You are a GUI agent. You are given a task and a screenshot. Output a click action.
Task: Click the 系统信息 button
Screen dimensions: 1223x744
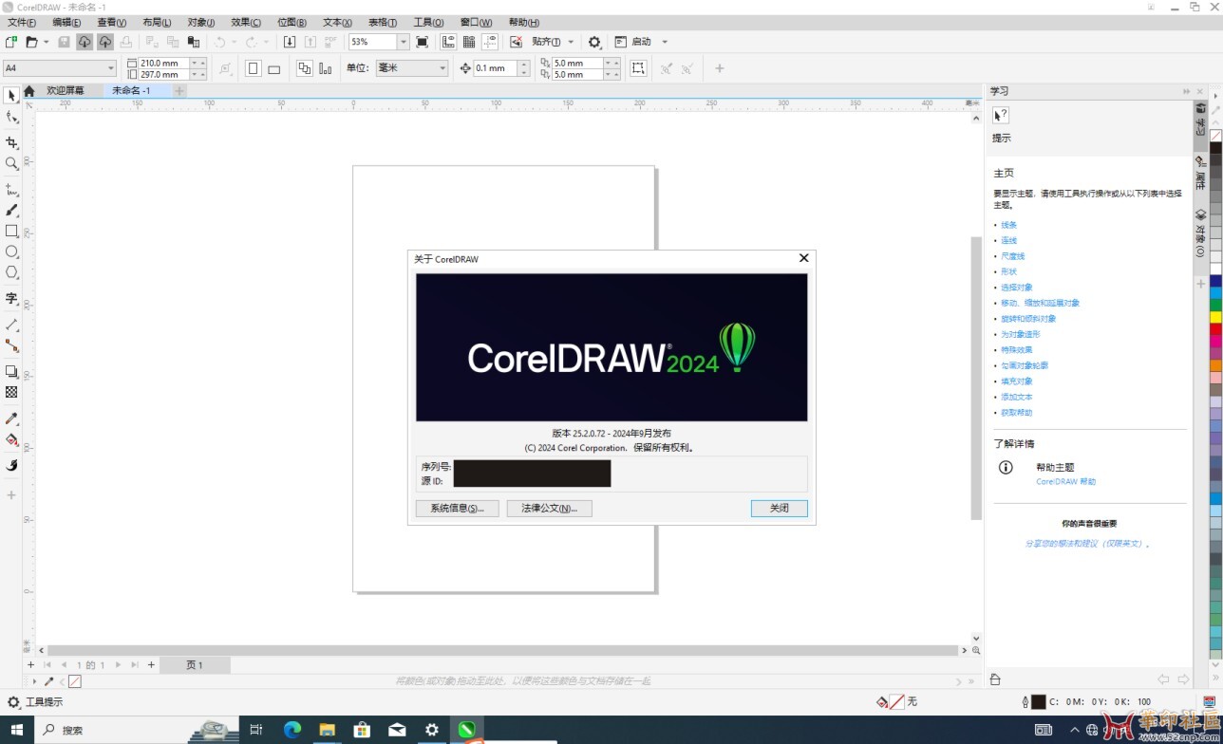457,509
